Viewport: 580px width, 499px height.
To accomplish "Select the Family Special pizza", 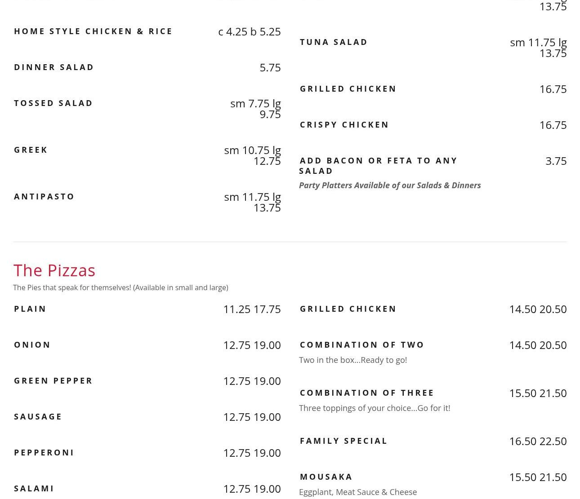I will pyautogui.click(x=344, y=441).
